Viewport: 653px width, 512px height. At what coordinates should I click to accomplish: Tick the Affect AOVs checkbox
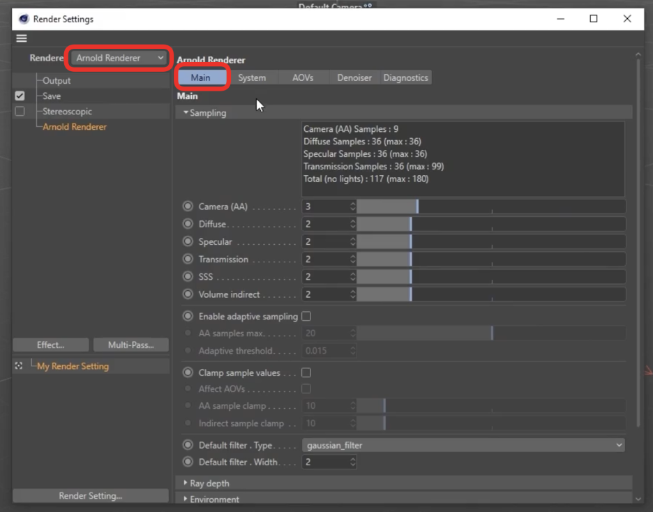(306, 389)
